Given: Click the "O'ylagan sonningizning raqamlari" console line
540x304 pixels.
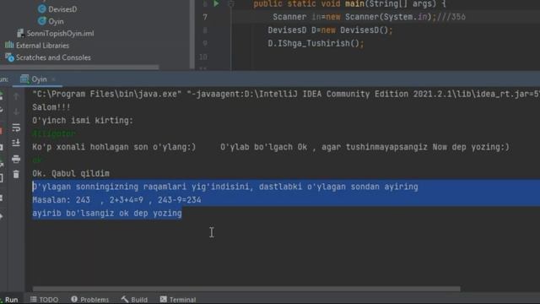Looking at the screenshot, I should 225,187.
